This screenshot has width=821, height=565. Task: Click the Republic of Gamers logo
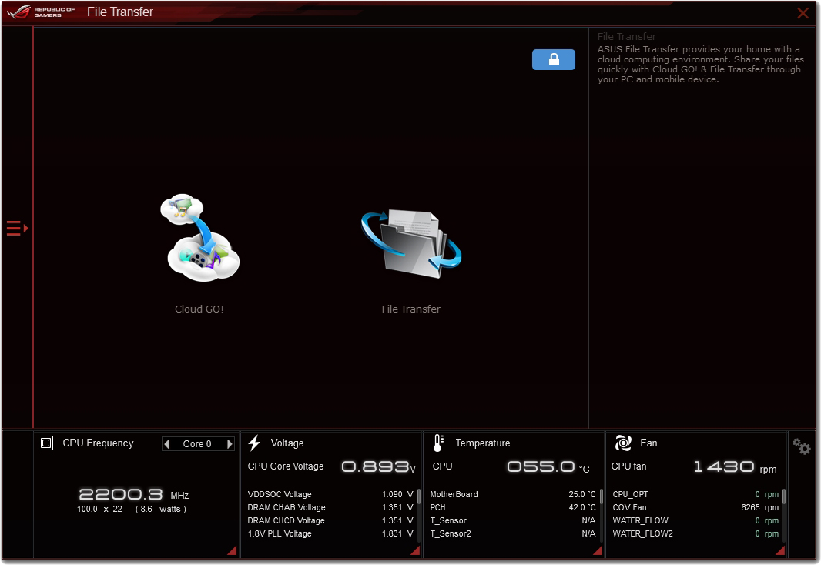click(42, 12)
